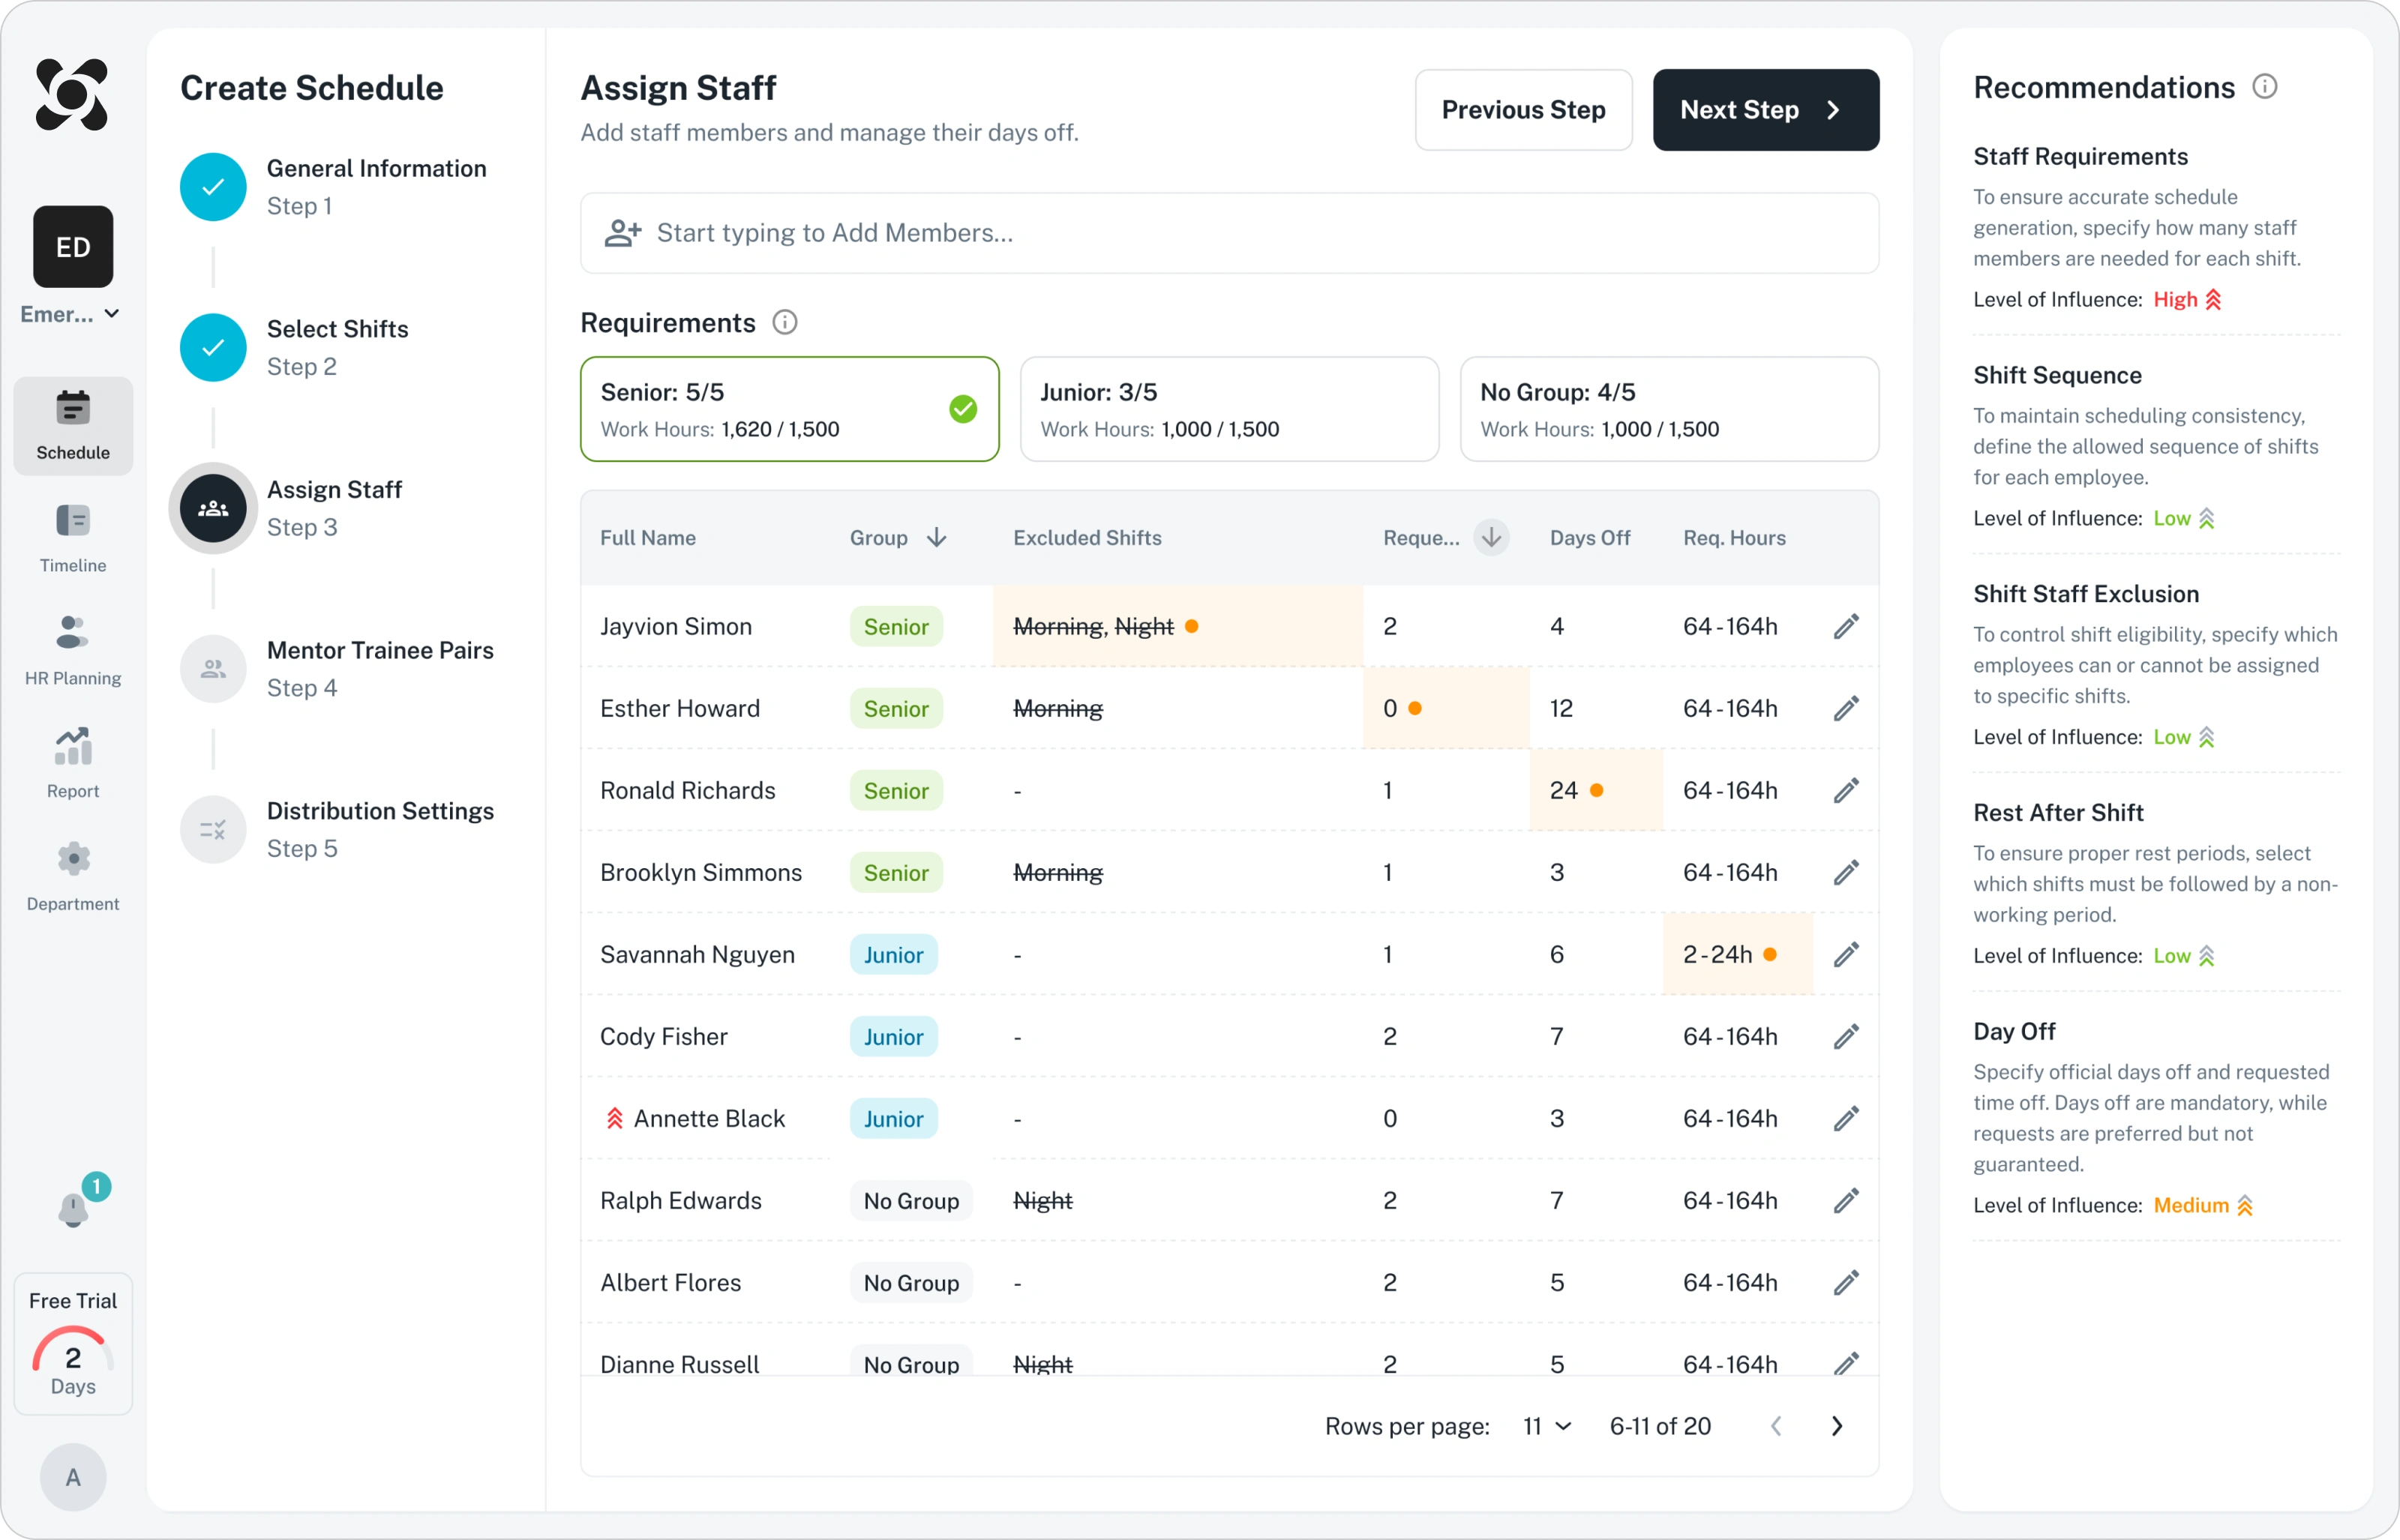2400x1540 pixels.
Task: Open Department settings gear icon
Action: (73, 859)
